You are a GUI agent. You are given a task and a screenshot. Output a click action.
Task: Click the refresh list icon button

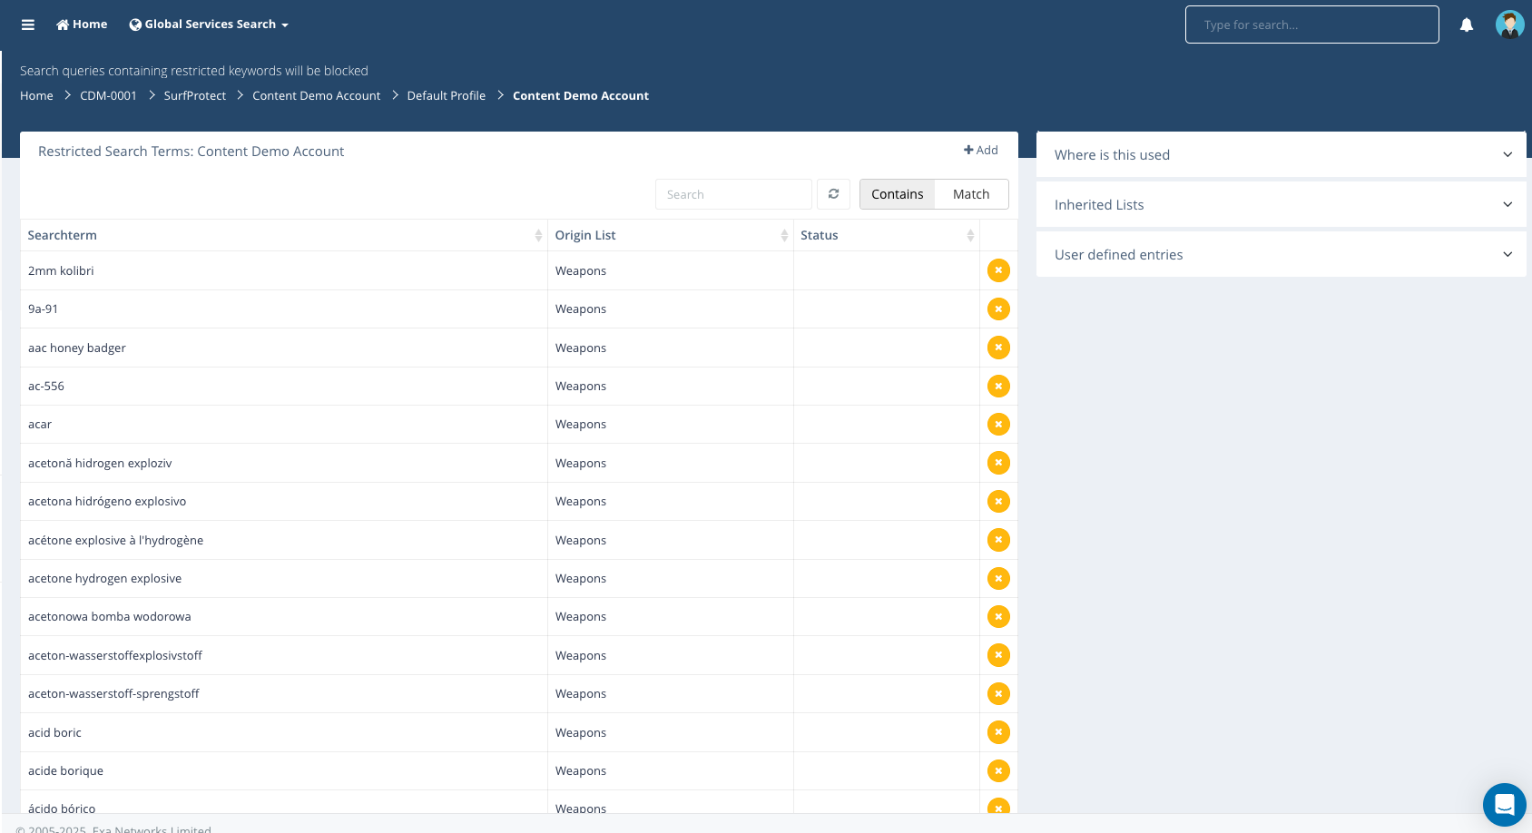[833, 194]
